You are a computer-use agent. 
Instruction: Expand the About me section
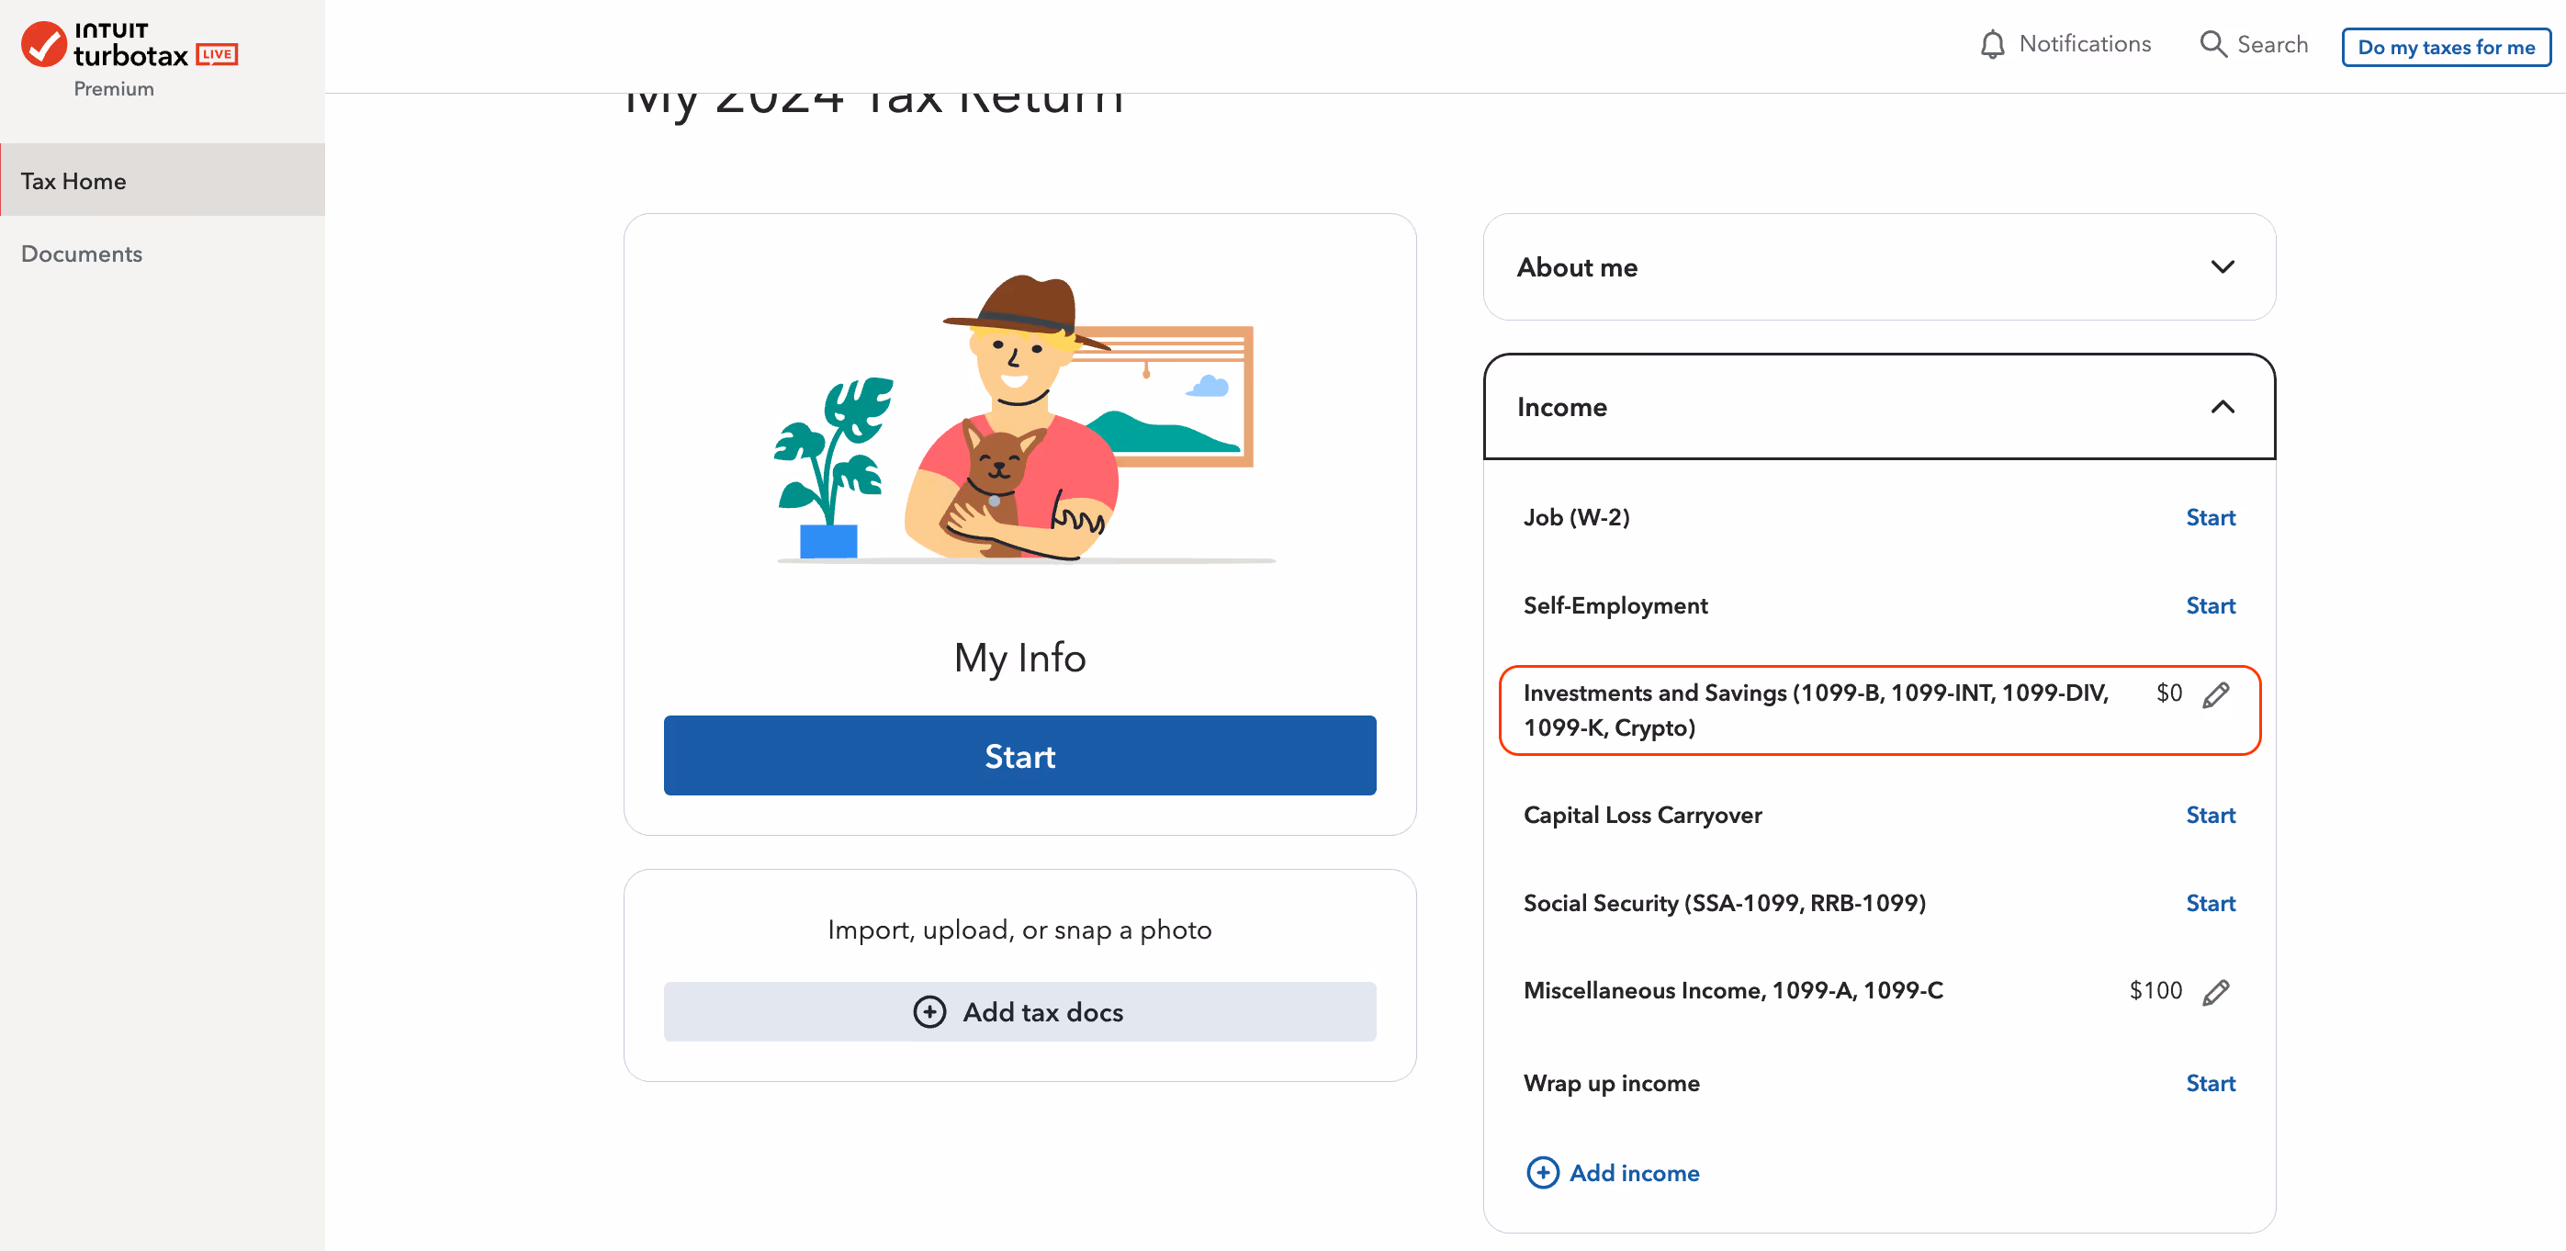[x=2222, y=267]
